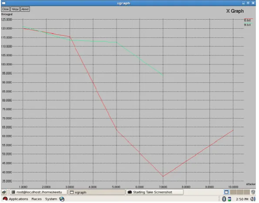Image resolution: width=259 pixels, height=203 pixels.
Task: Switch to the second workspace in pager
Action: pos(233,192)
